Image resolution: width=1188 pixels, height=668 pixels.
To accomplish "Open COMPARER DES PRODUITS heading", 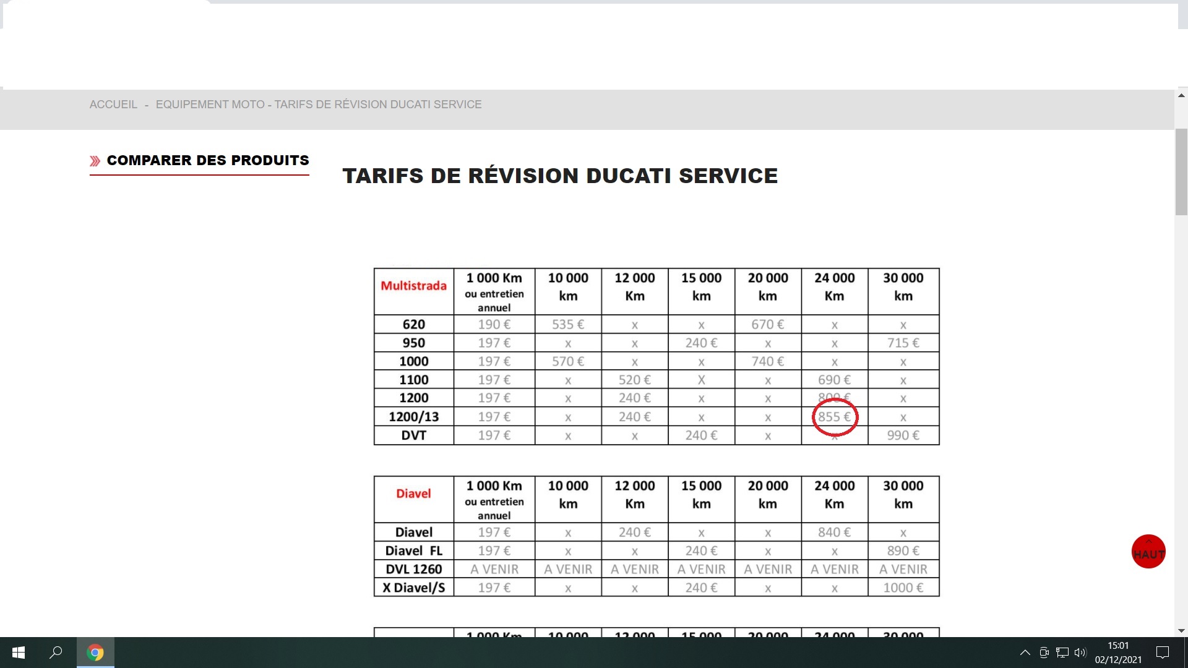I will 208,161.
